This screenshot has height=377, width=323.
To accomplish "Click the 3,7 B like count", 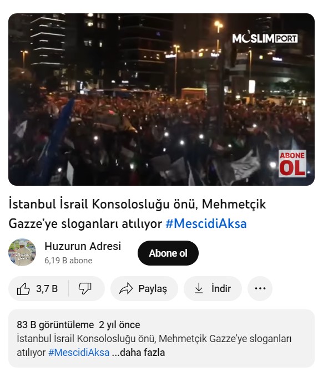I will tap(47, 289).
